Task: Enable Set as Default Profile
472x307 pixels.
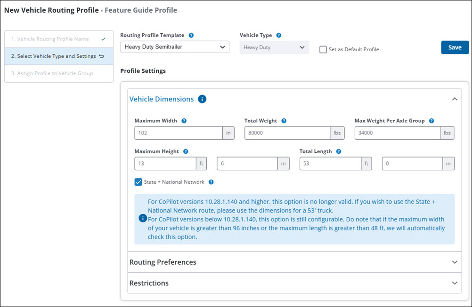Action: coord(323,49)
